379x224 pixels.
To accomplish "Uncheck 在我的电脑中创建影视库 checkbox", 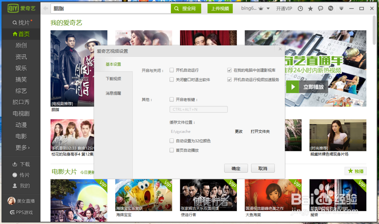I will coord(229,70).
